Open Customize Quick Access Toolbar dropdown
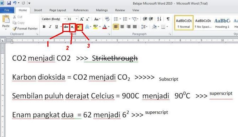 click(x=29, y=3)
